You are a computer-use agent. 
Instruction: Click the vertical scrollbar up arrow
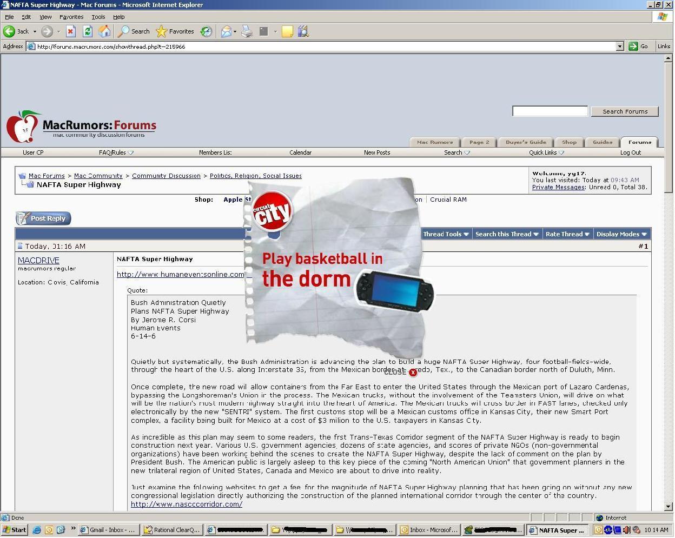point(669,58)
